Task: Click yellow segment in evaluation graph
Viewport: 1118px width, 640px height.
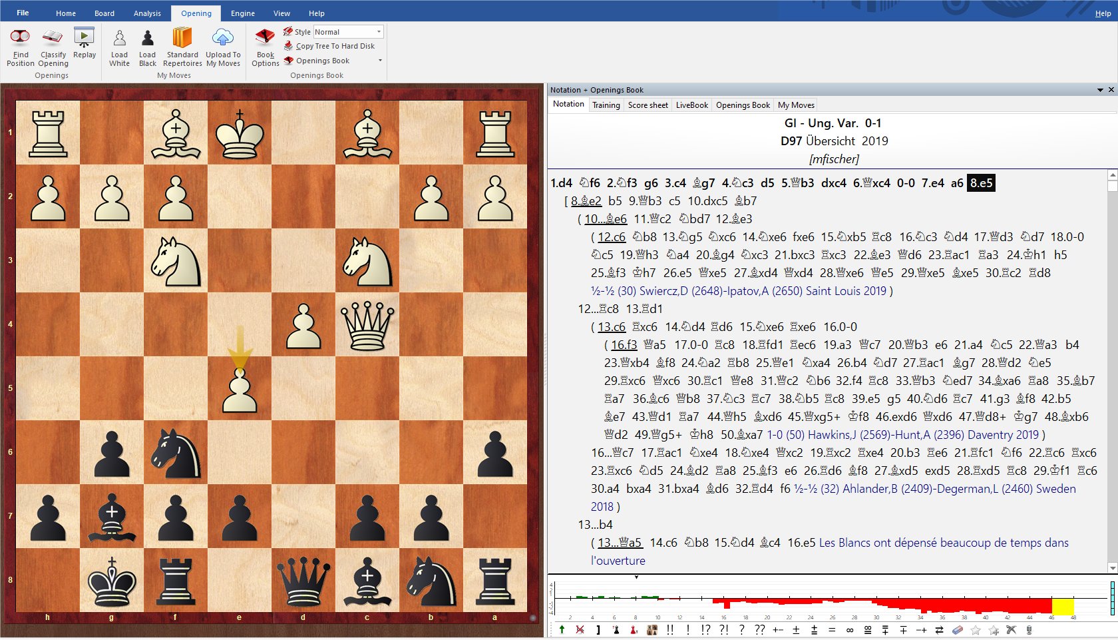Action: tap(1063, 606)
